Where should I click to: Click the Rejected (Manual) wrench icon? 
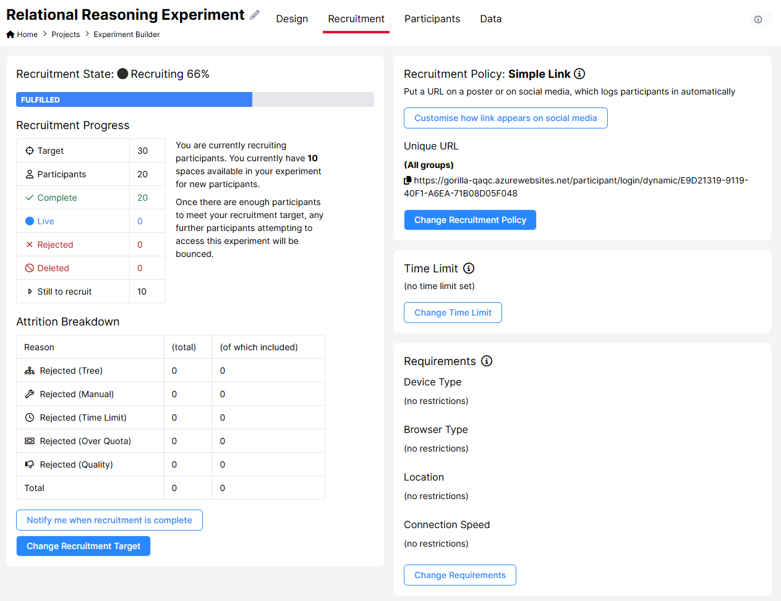coord(30,394)
